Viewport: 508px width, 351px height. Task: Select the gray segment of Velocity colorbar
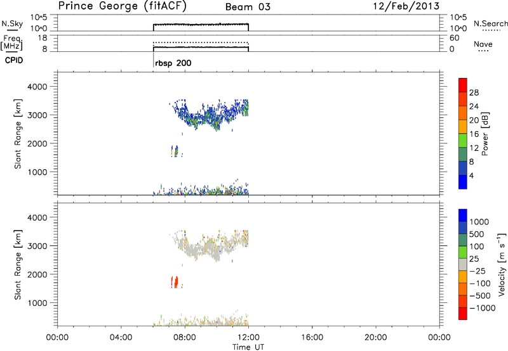point(463,264)
